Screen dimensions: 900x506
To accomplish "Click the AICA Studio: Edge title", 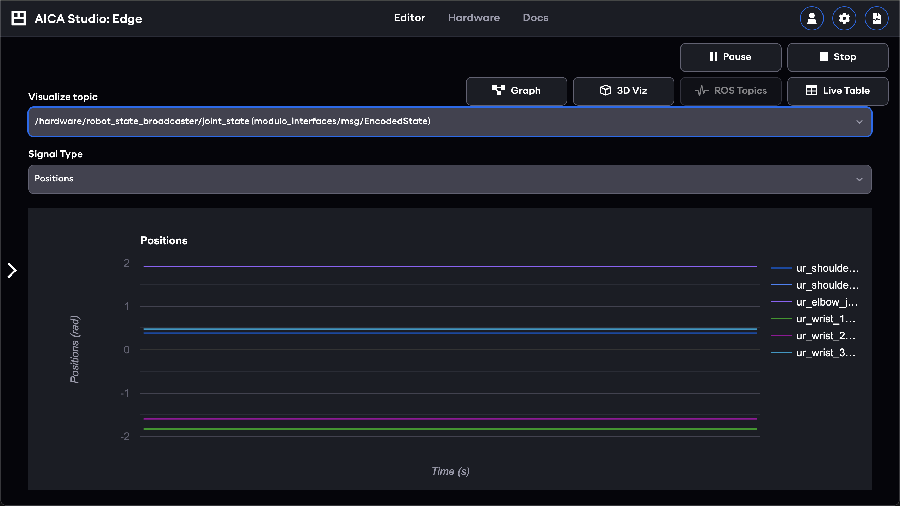I will point(88,19).
